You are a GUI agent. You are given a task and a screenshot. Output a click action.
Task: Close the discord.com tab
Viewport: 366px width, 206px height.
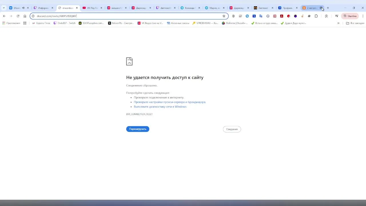(x=77, y=8)
